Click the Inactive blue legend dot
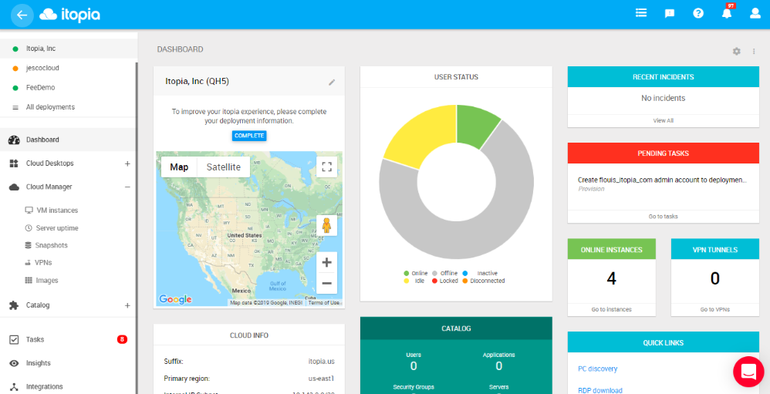The image size is (770, 394). [464, 273]
